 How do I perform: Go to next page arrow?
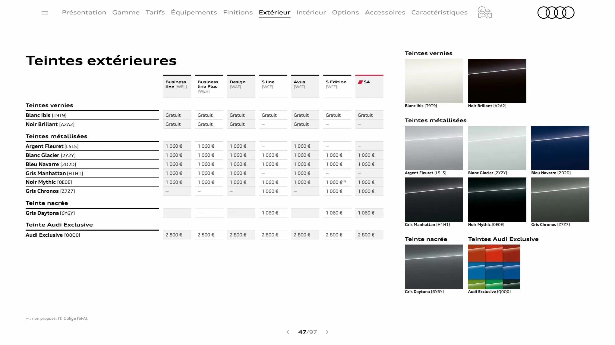pyautogui.click(x=327, y=332)
